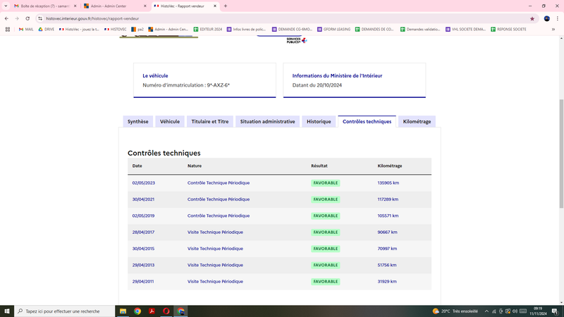The image size is (564, 317).
Task: Bookmark star in address bar
Action: [x=532, y=19]
